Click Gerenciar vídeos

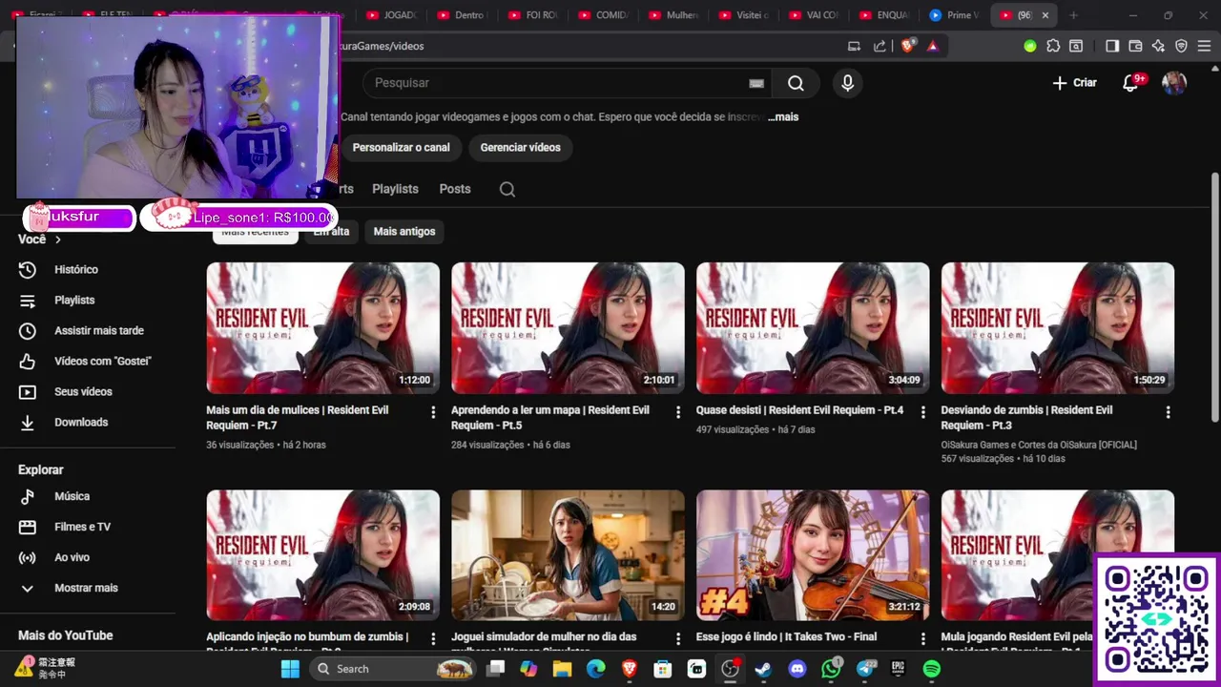520,148
